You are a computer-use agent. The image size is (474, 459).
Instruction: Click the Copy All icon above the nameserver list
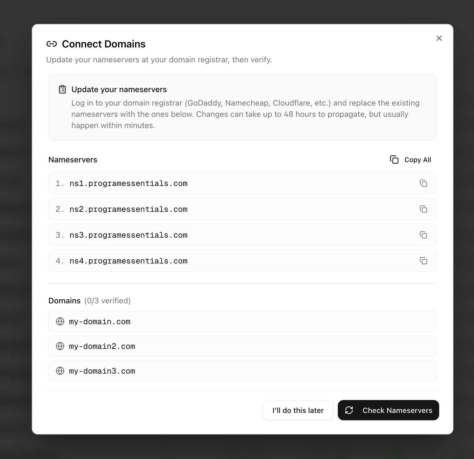click(x=395, y=160)
